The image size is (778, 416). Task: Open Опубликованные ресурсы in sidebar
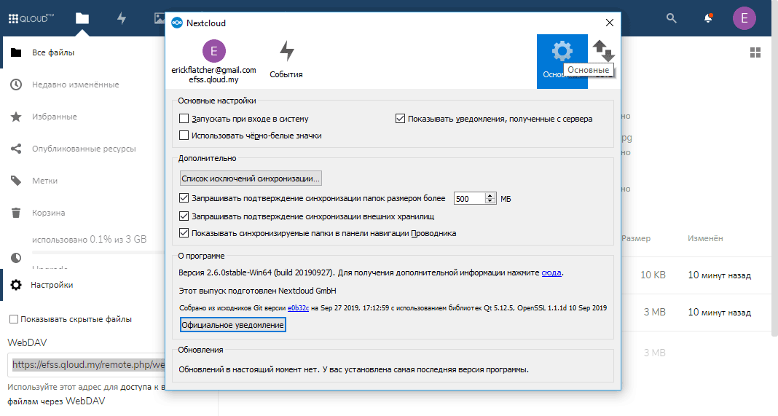click(84, 149)
